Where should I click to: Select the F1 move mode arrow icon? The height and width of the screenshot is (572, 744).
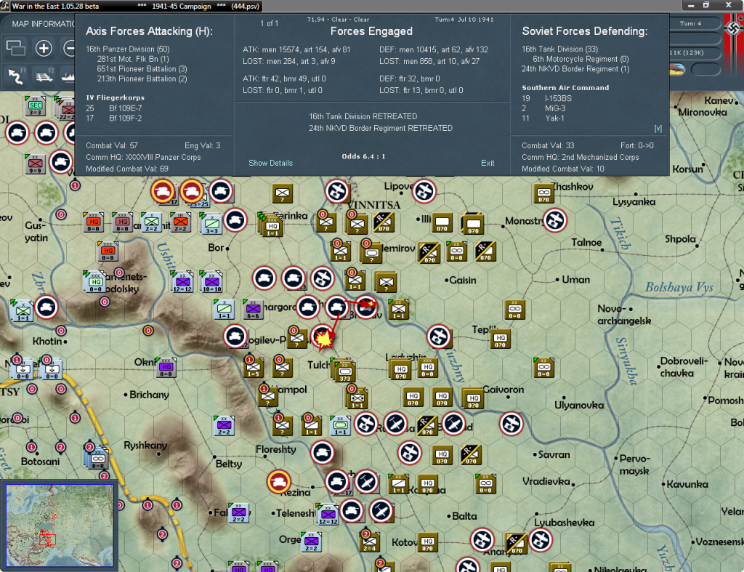tap(17, 76)
